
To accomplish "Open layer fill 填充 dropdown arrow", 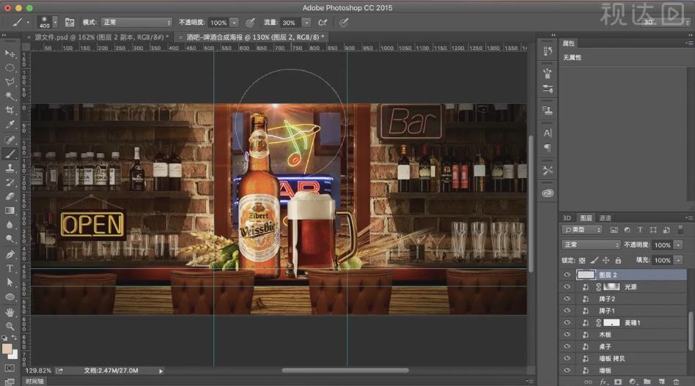I will (678, 260).
